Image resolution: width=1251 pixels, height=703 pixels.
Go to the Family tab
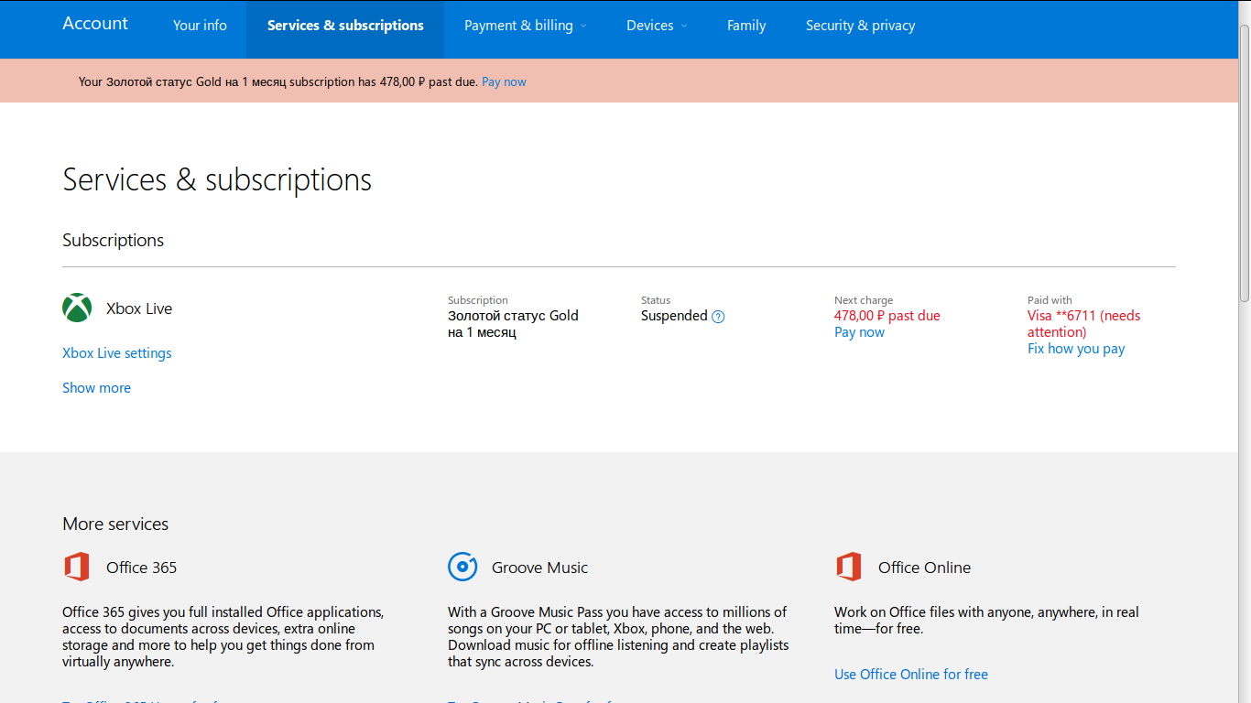[x=746, y=26]
